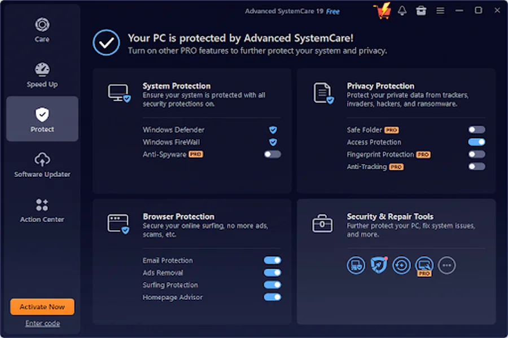Click PRO badge next to Anti-Spyware
The width and height of the screenshot is (508, 338).
pos(196,154)
